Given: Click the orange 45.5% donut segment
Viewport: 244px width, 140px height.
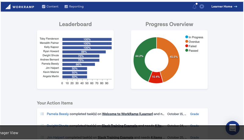Looking at the screenshot, I should point(174,57).
